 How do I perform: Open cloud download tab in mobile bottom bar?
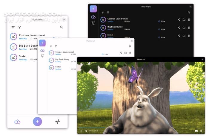[17, 122]
